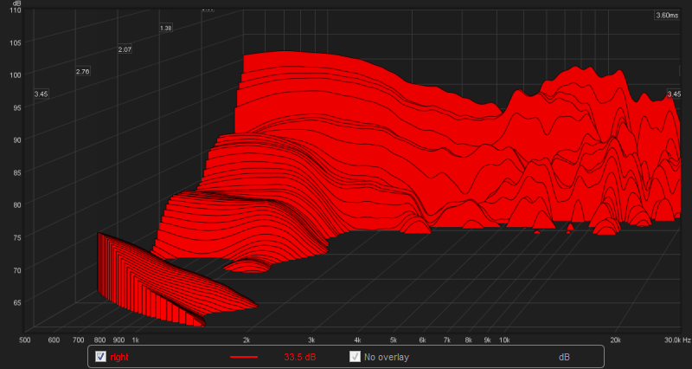Click the 3.45 label just below the 2.76 label

point(41,94)
